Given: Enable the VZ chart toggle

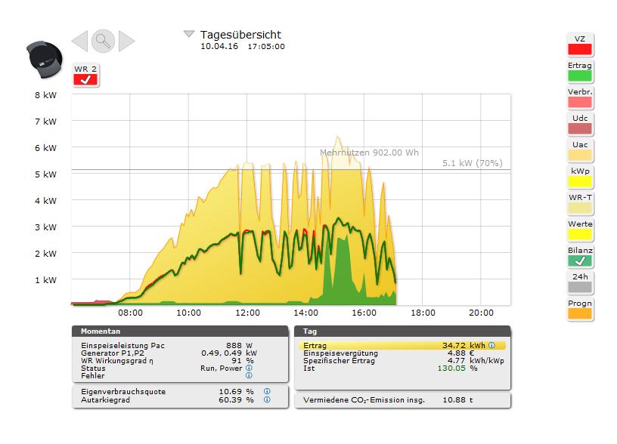Looking at the screenshot, I should (580, 49).
